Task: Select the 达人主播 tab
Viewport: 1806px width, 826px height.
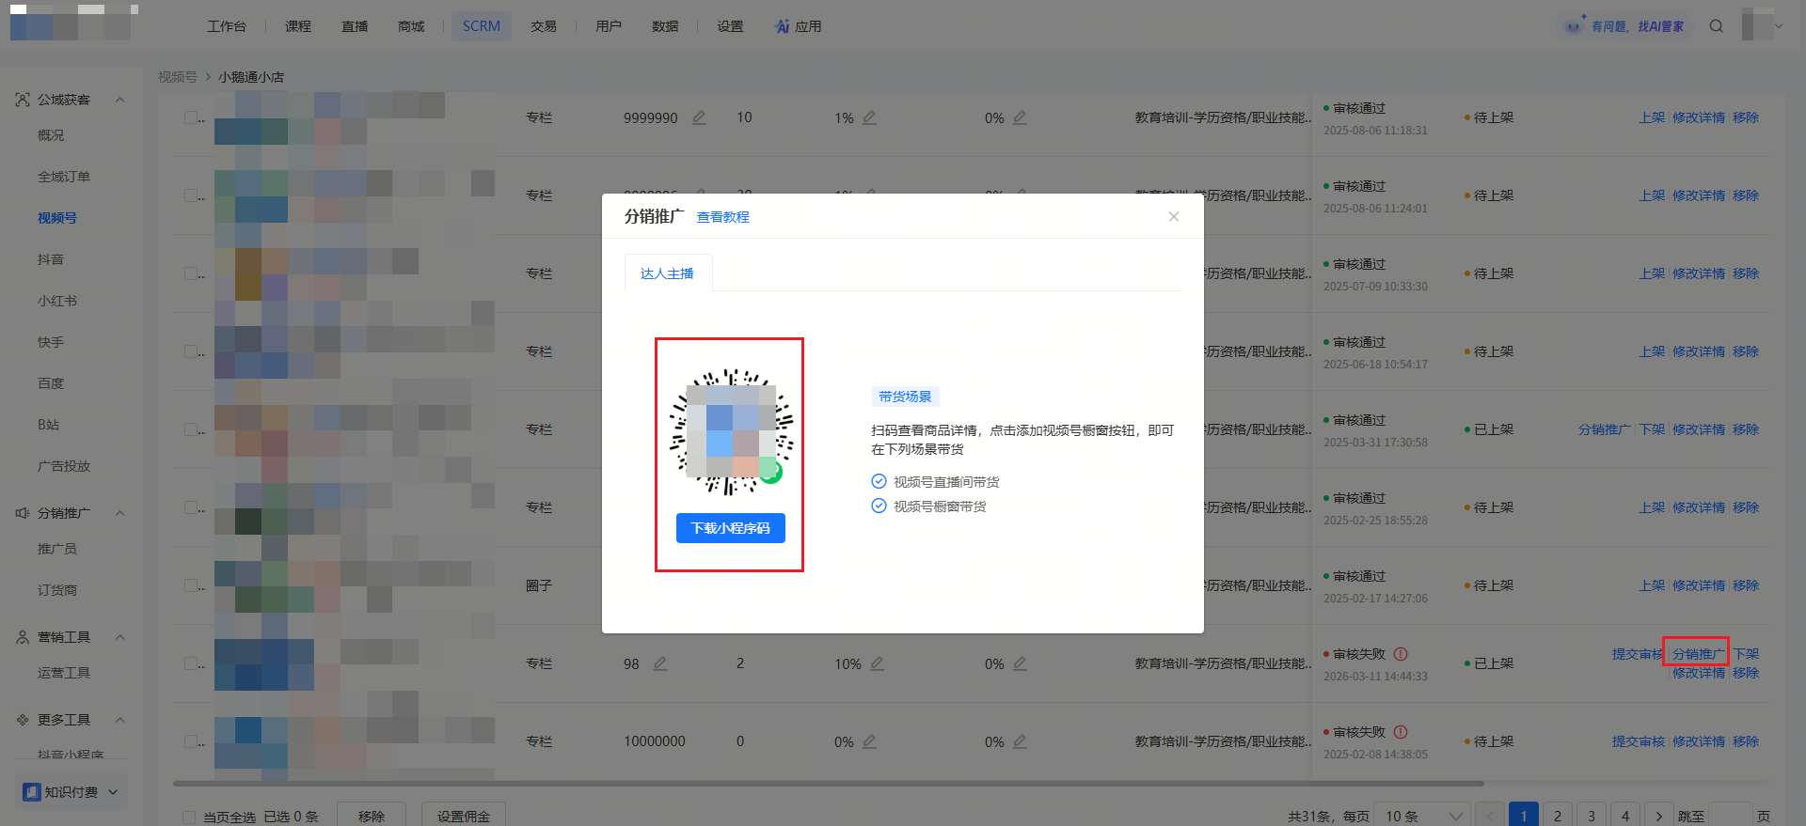Action: (x=668, y=273)
